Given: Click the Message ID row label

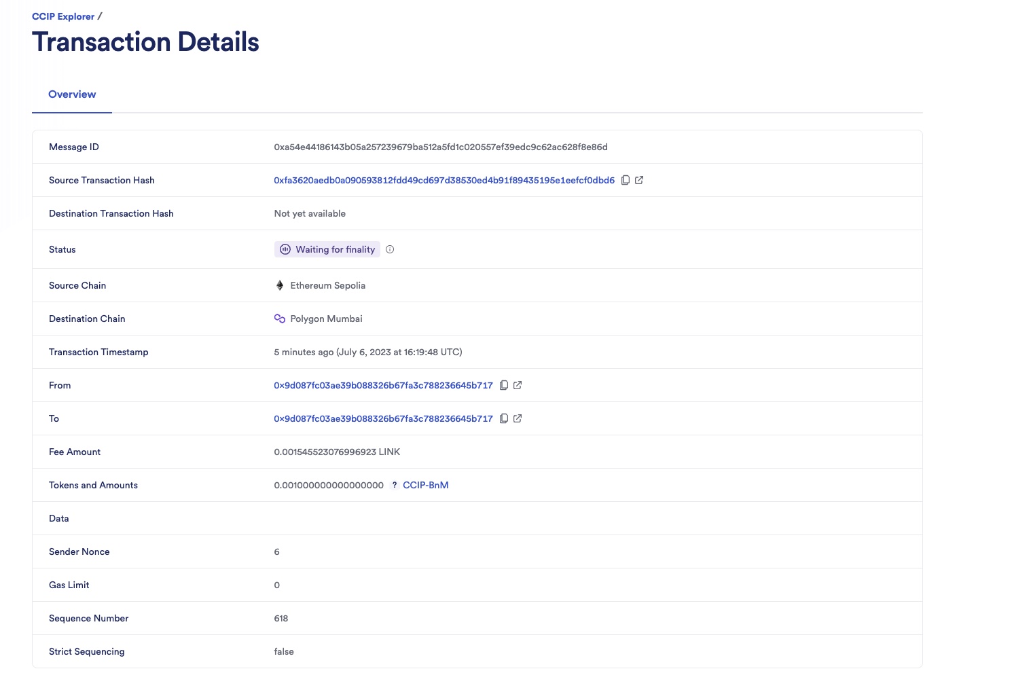Looking at the screenshot, I should pos(74,147).
